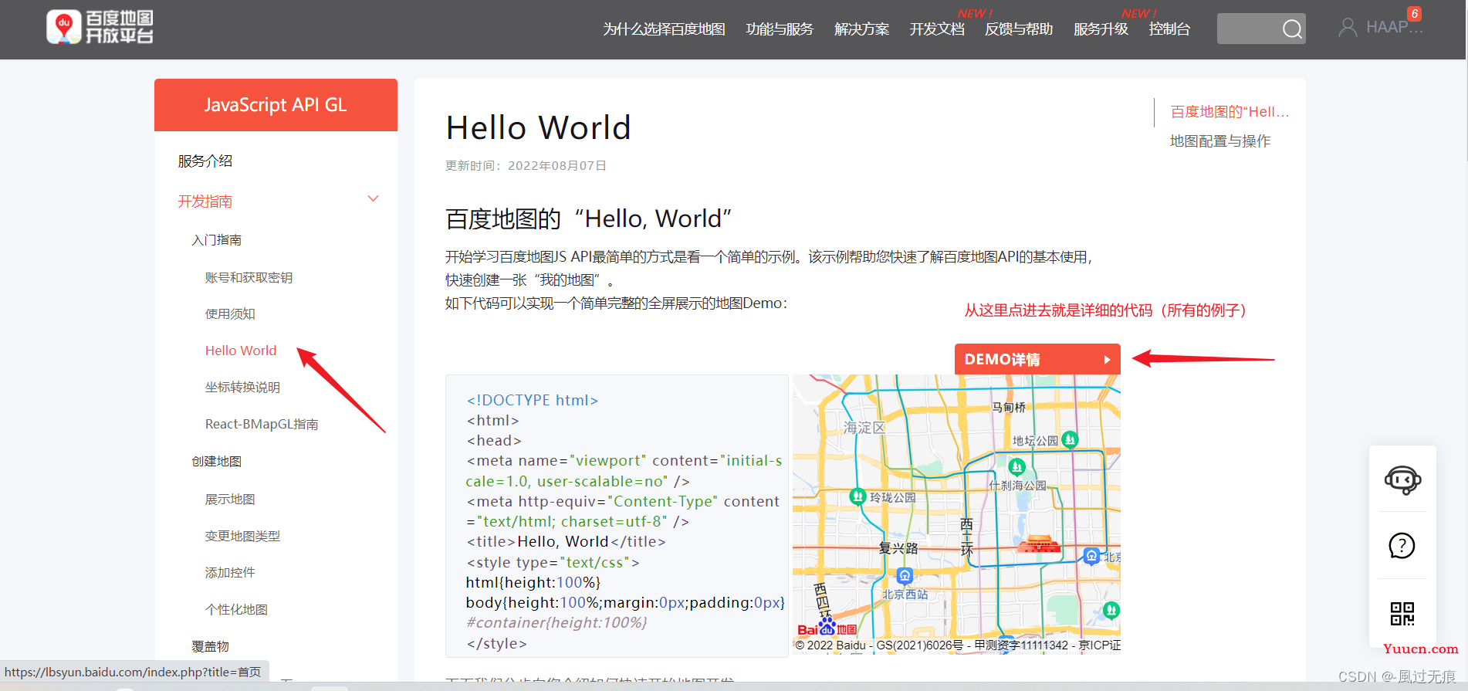
Task: Jump to 百度地图的"Hell… anchor link
Action: (x=1230, y=112)
